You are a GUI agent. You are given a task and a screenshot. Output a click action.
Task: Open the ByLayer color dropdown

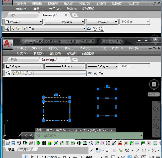tap(24, 66)
